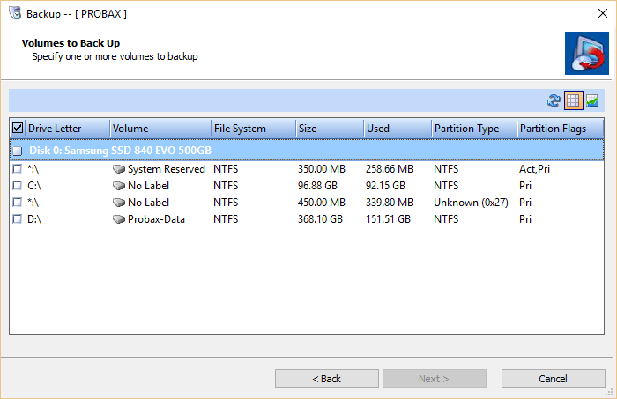Check the D:\ Probax-Data checkbox
Viewport: 617px width, 399px height.
pos(18,219)
